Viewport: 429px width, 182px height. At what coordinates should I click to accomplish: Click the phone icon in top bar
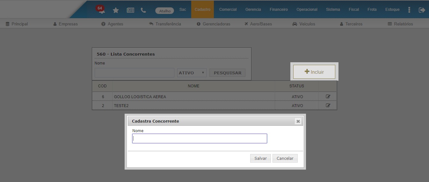pos(143,10)
